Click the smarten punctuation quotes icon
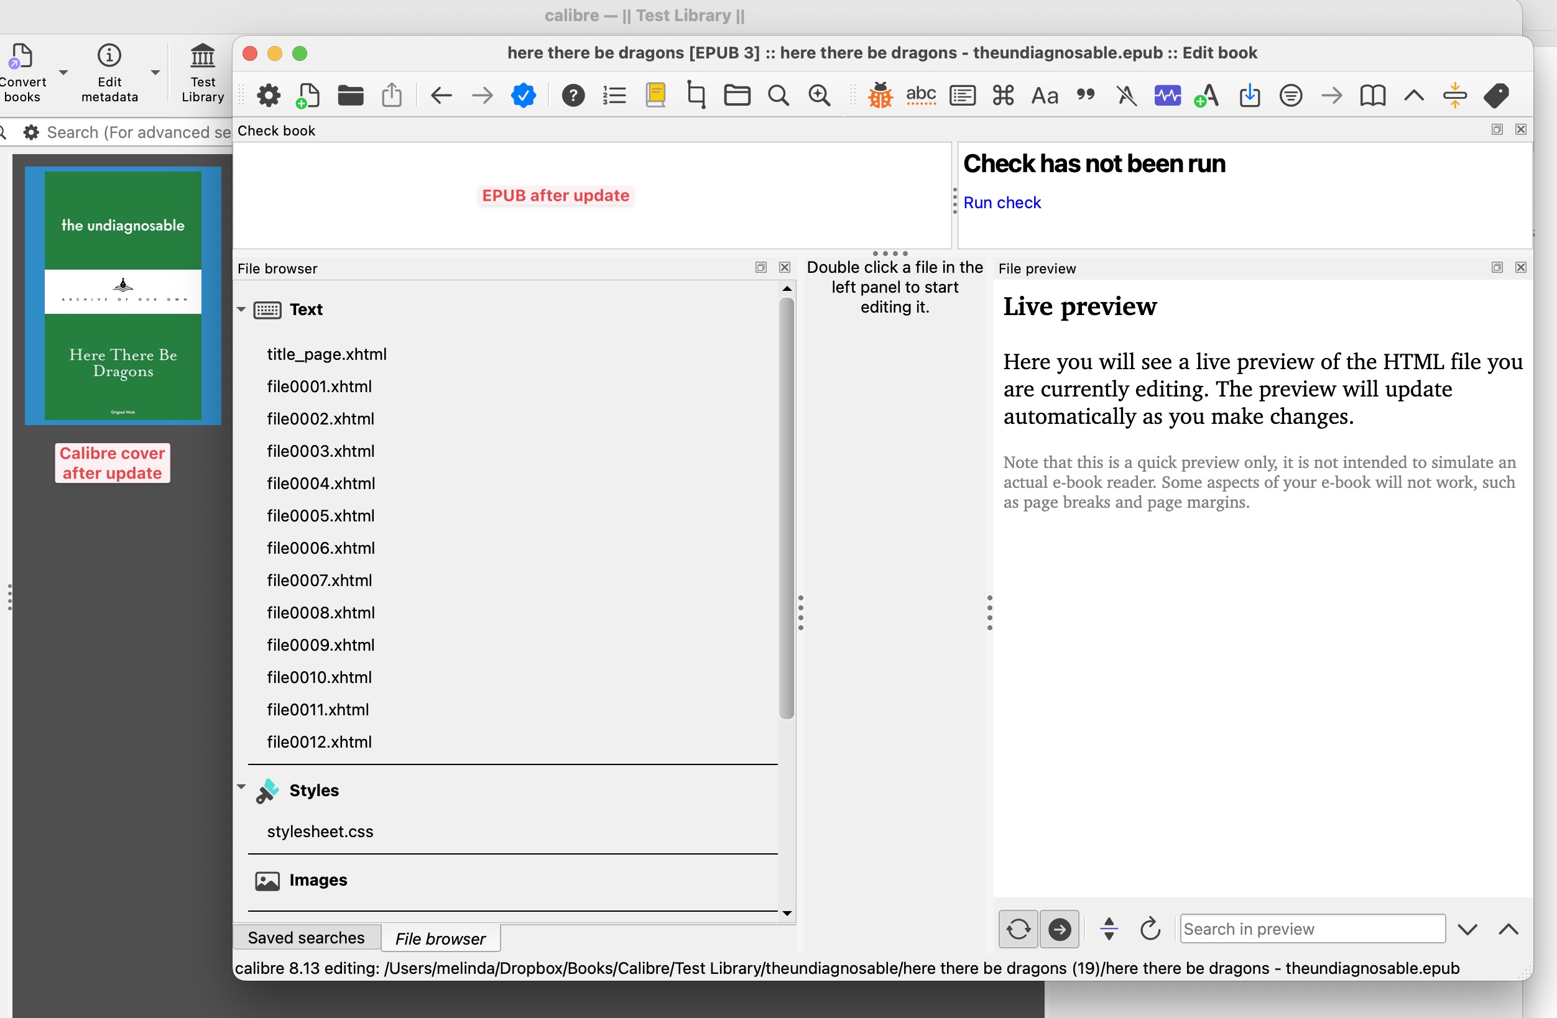Screen dimensions: 1557x1018 click(1085, 96)
